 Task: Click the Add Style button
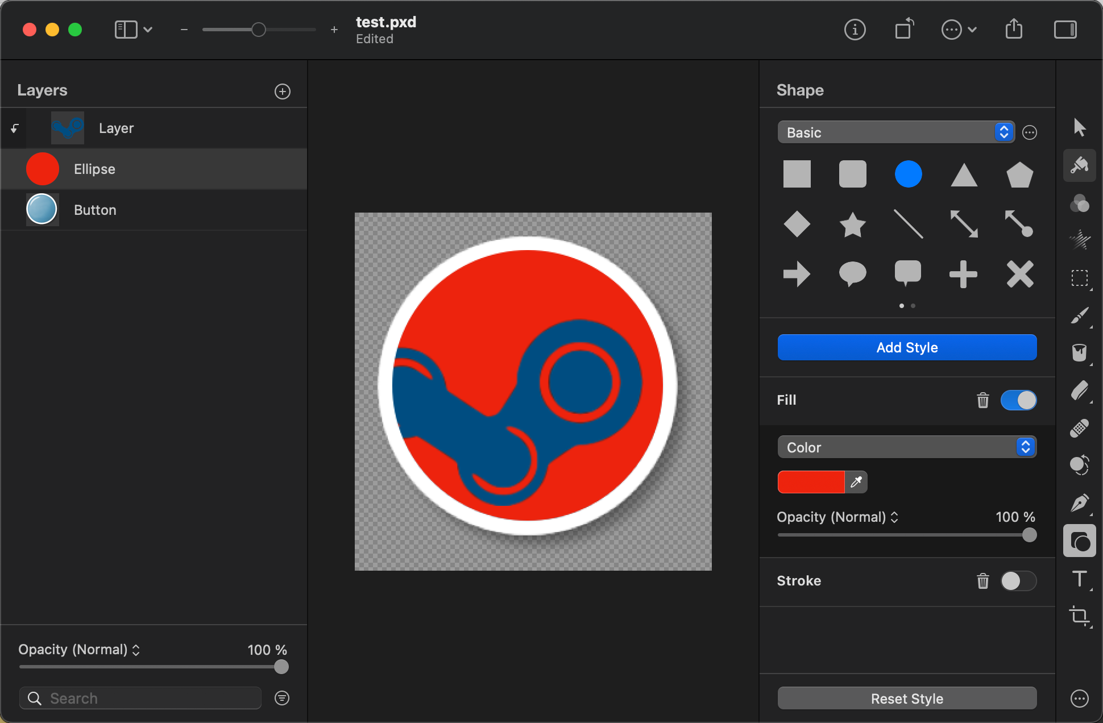[907, 347]
